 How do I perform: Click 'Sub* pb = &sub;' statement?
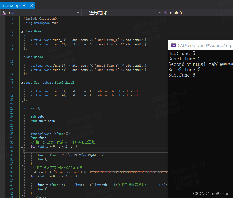tap(43, 121)
